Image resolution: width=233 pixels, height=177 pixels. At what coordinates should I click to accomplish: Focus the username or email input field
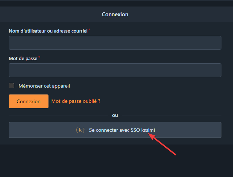115,43
